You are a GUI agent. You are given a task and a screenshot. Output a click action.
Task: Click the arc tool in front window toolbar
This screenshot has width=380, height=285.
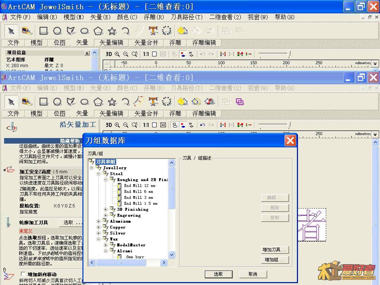pyautogui.click(x=125, y=102)
